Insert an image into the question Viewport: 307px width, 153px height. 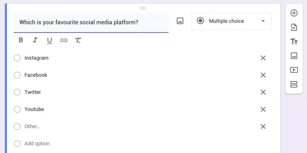point(180,21)
